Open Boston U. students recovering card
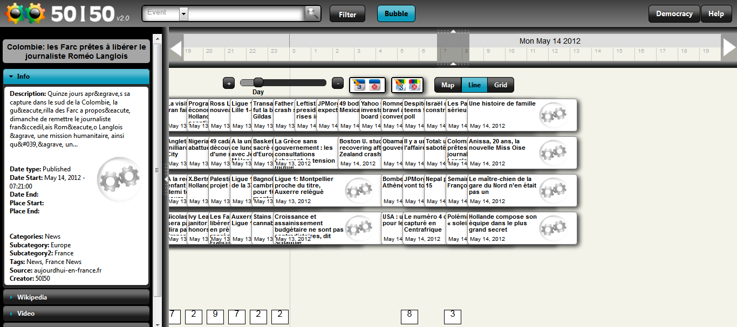The width and height of the screenshot is (737, 327). coord(359,152)
